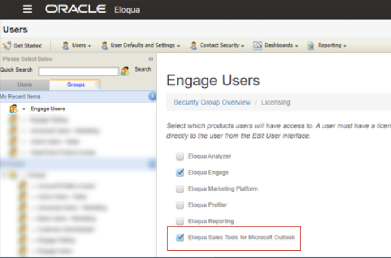The image size is (391, 258).
Task: Click the Oracle logo
Action: coord(75,9)
